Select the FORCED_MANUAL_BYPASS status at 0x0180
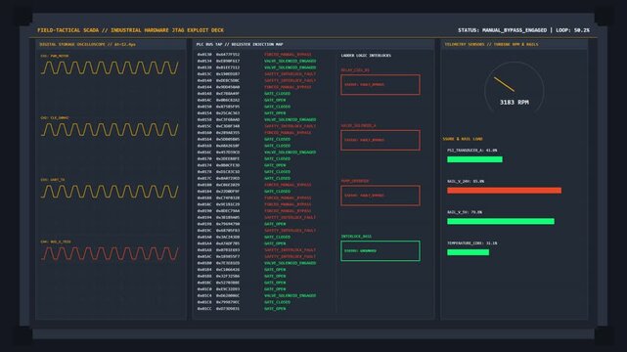Screen dimensions: 627x352 (288, 185)
